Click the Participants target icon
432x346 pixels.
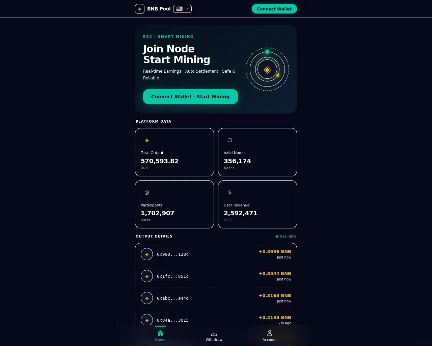click(x=147, y=192)
